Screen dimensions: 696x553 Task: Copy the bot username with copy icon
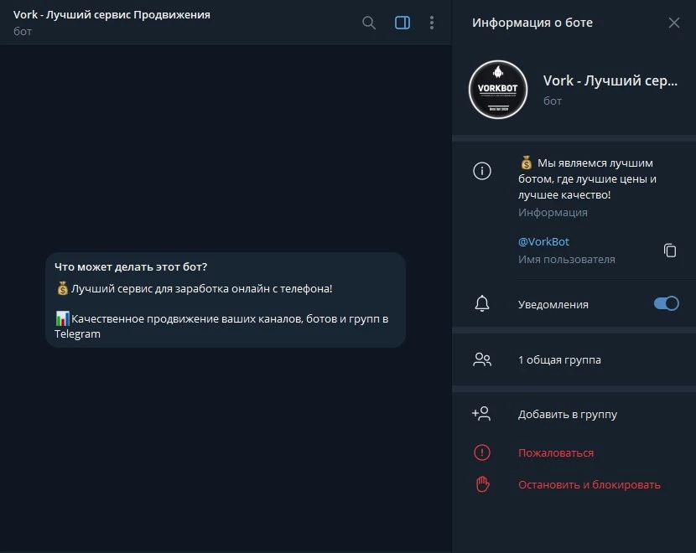tap(670, 251)
